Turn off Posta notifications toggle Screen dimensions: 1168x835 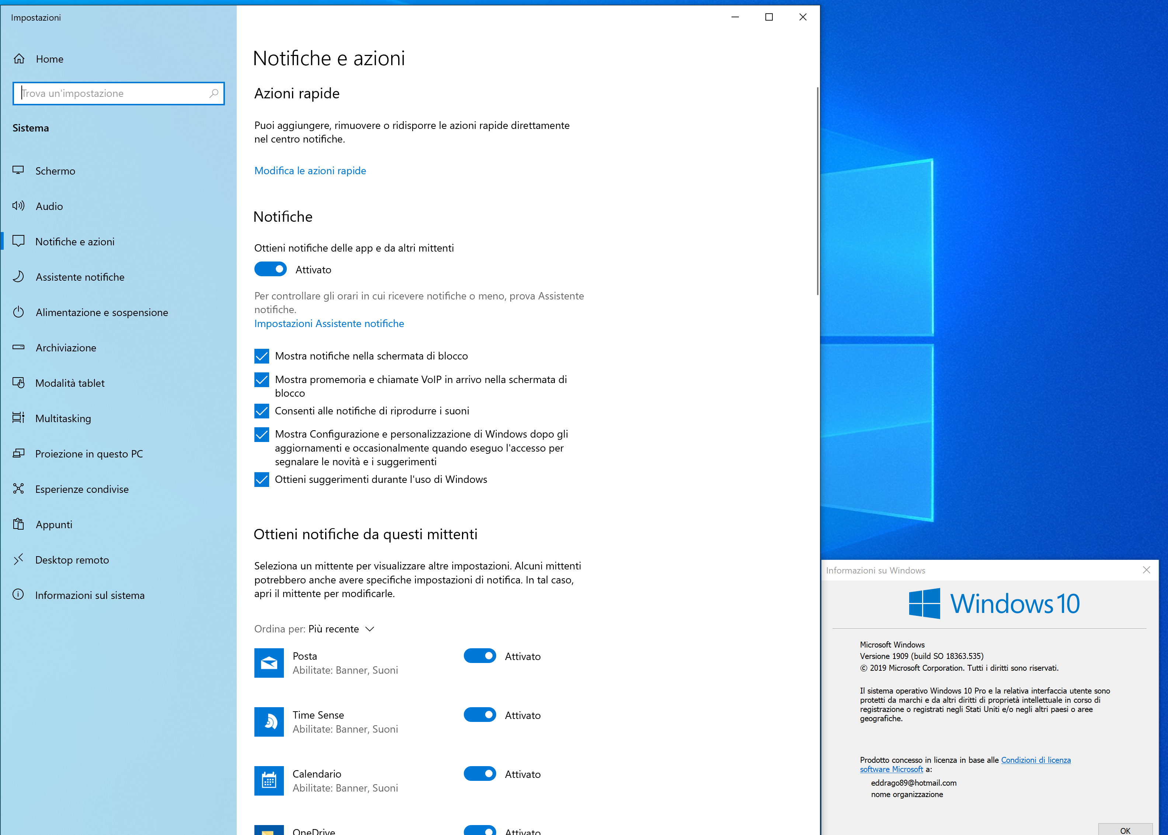coord(480,656)
